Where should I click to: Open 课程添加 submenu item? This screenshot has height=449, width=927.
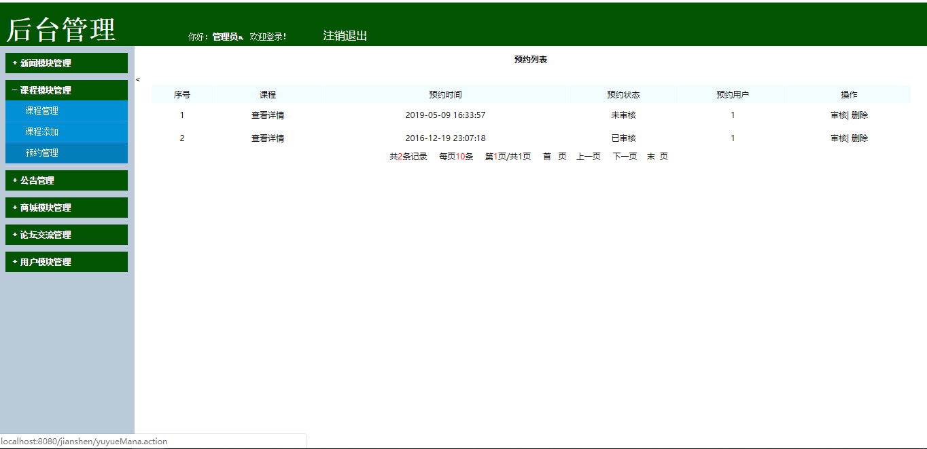click(67, 132)
